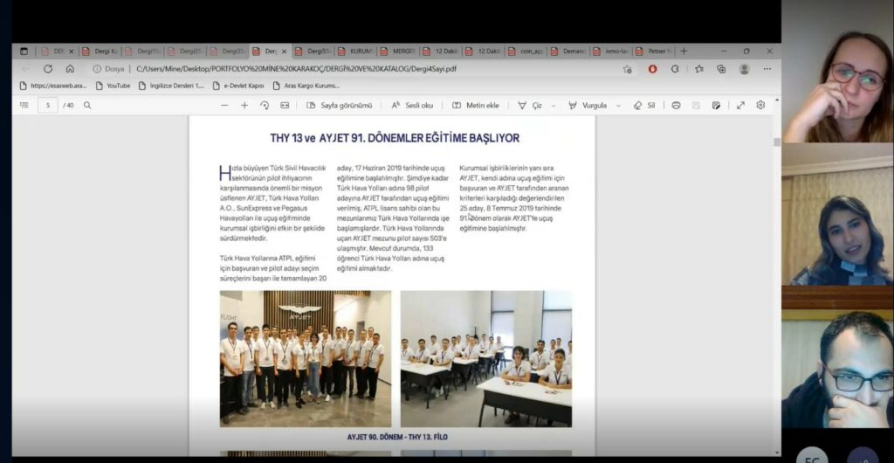The height and width of the screenshot is (463, 894).
Task: Open the red Opera extension icon
Action: (653, 69)
